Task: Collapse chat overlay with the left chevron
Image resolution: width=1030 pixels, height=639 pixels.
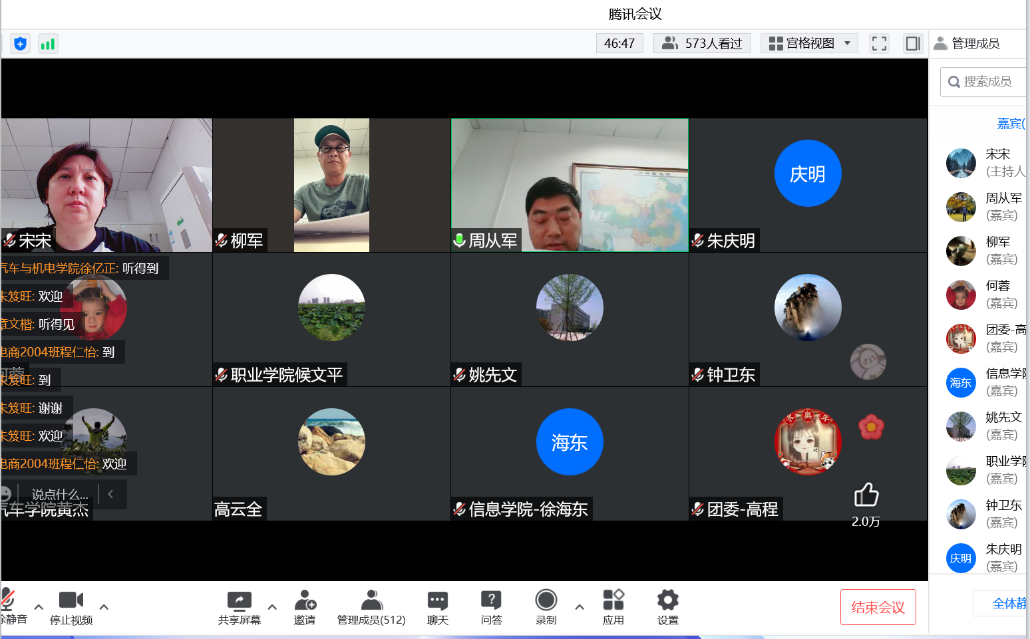Action: (111, 494)
